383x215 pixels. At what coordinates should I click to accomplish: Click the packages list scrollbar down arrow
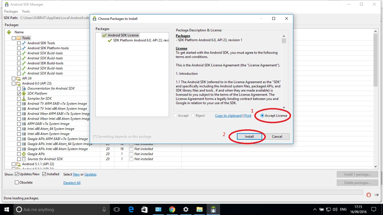[376, 166]
